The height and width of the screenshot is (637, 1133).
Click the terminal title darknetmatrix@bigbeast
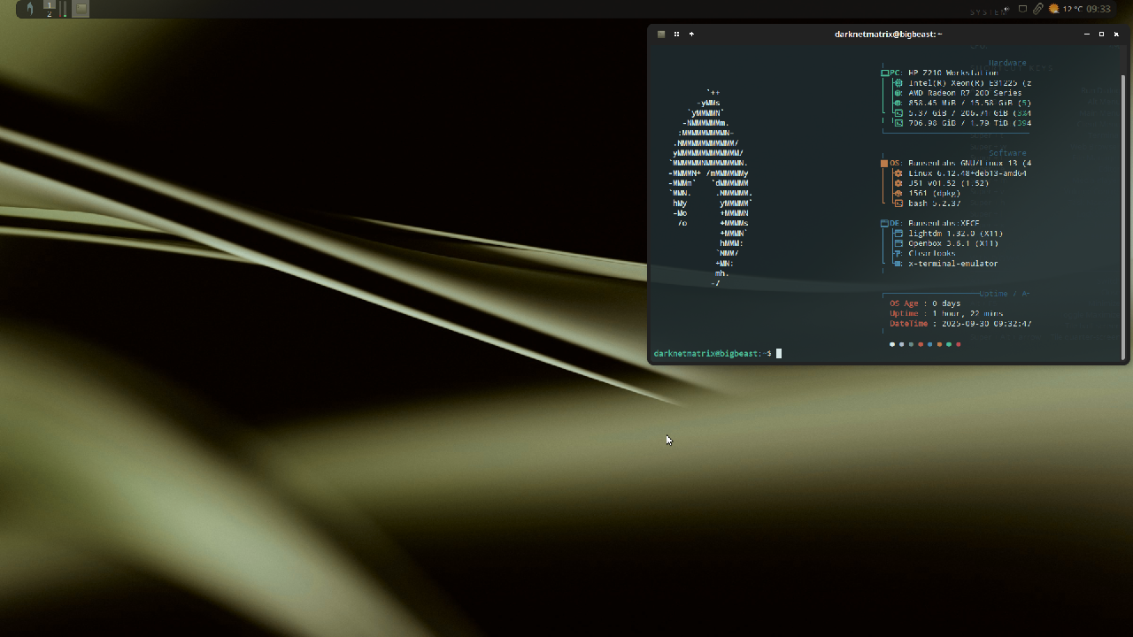click(x=888, y=35)
